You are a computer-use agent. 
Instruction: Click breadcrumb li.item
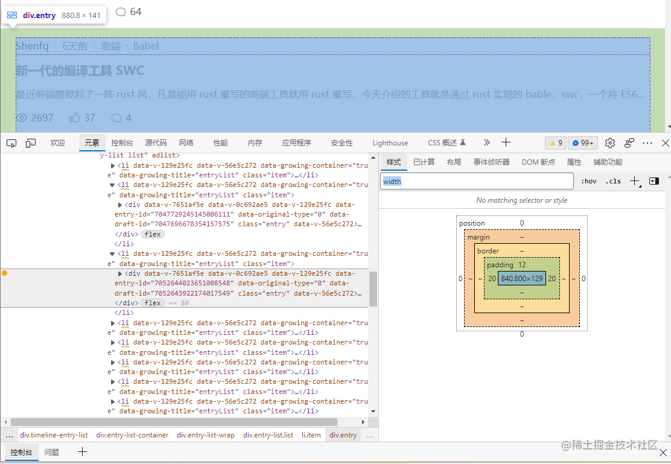[311, 435]
